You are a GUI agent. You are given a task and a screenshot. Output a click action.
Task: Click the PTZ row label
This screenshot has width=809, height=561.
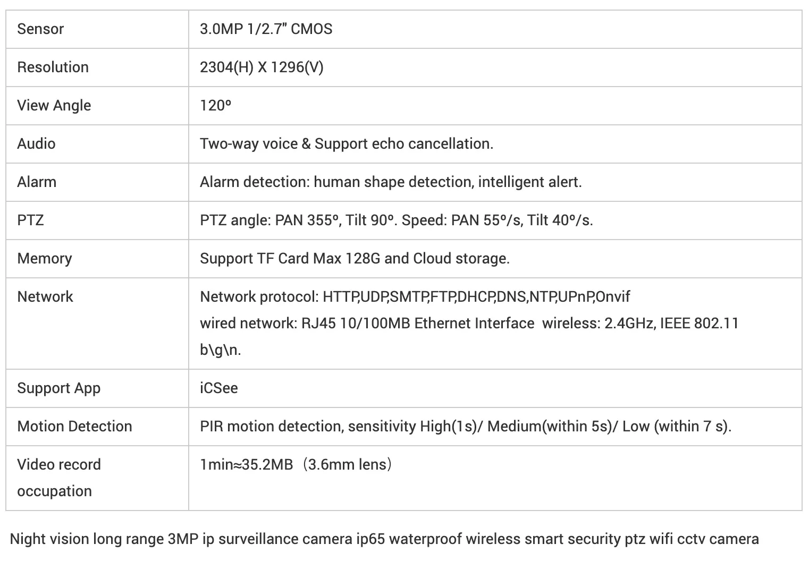point(30,220)
